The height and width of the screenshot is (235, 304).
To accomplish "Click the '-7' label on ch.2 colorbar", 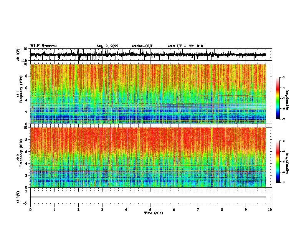I will [283, 182].
